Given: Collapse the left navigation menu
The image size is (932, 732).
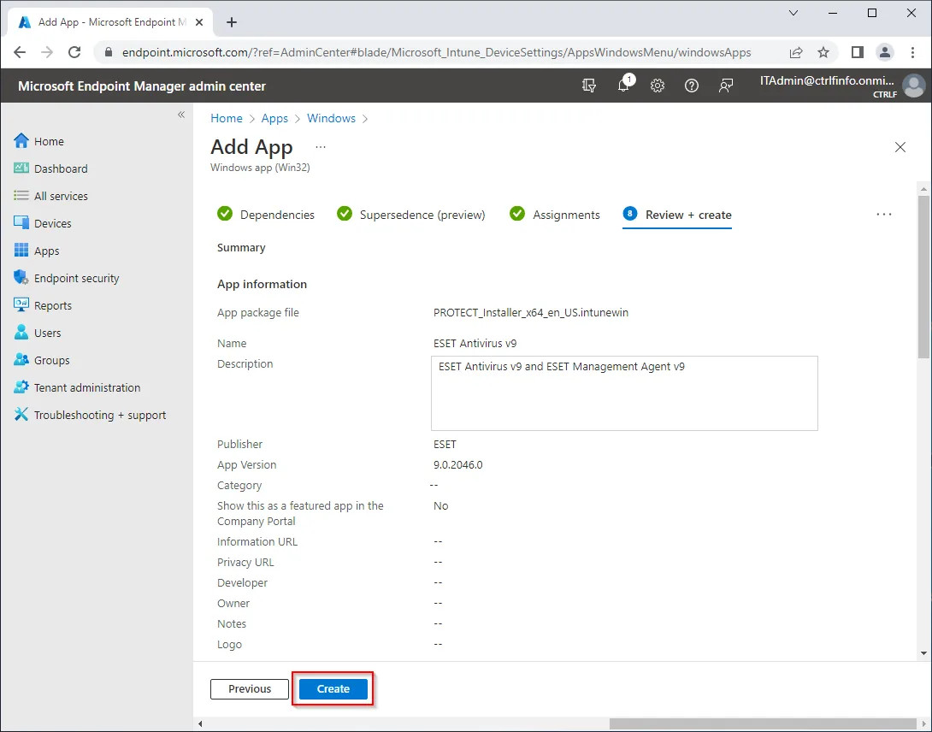Looking at the screenshot, I should [181, 115].
